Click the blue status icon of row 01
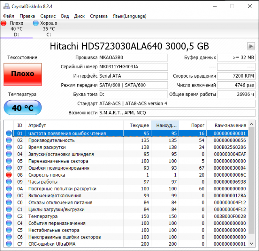Viewport: 259px width, 251px height. [9, 133]
